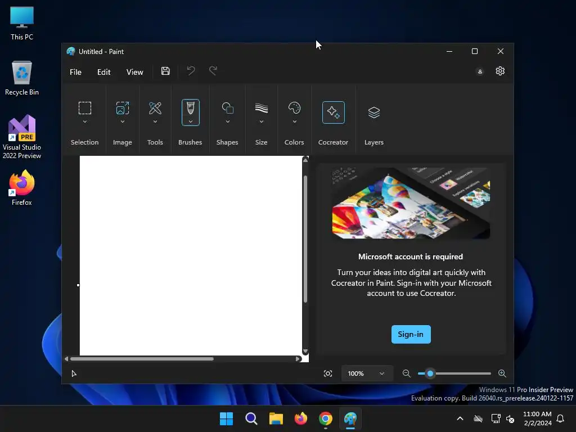Click the zoom slider handle
This screenshot has height=432, width=576.
click(430, 373)
